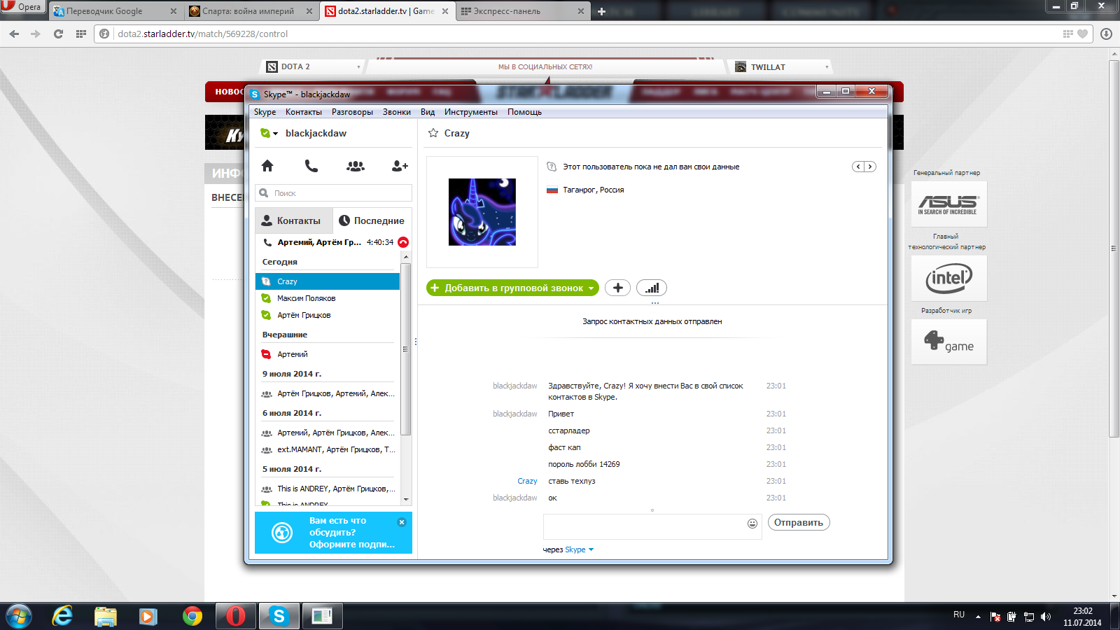Show hidden system tray icons arrow
The image size is (1120, 630).
tap(978, 617)
